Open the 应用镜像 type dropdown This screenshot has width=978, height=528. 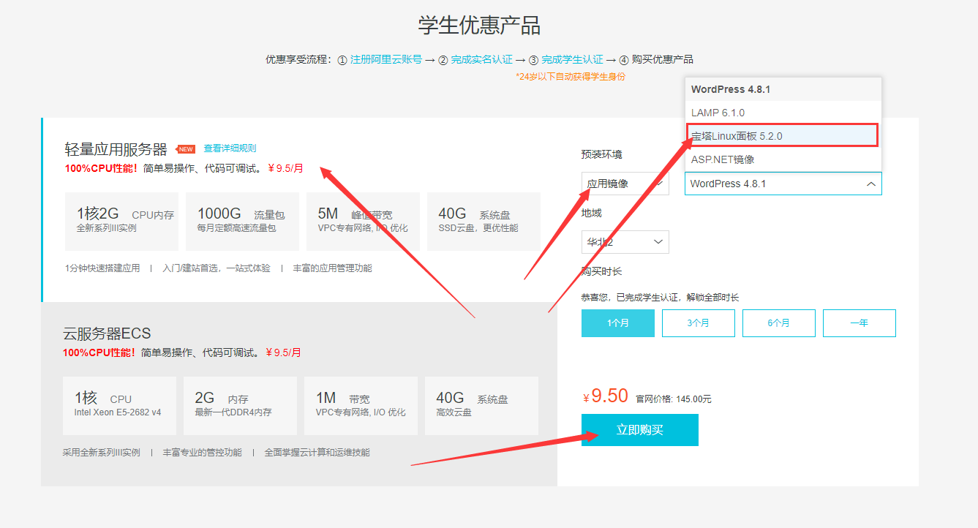[625, 184]
